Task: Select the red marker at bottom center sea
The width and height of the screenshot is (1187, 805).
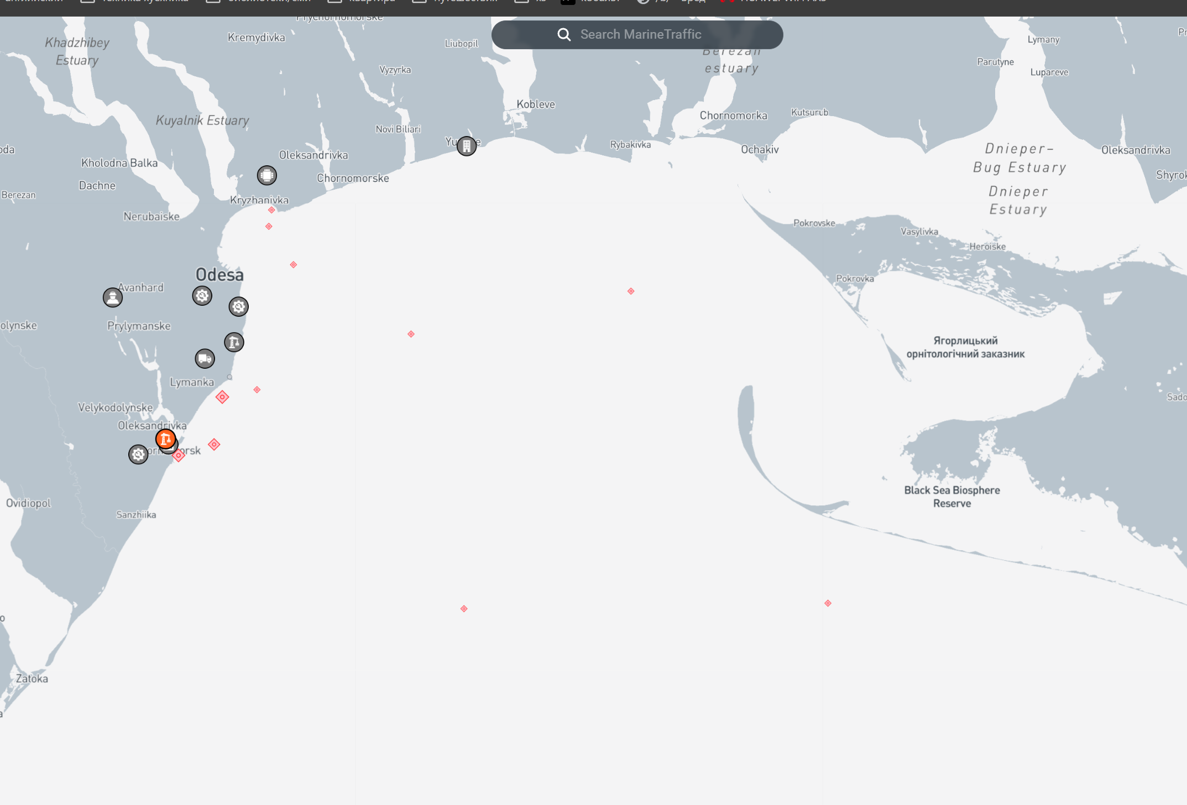Action: click(464, 609)
